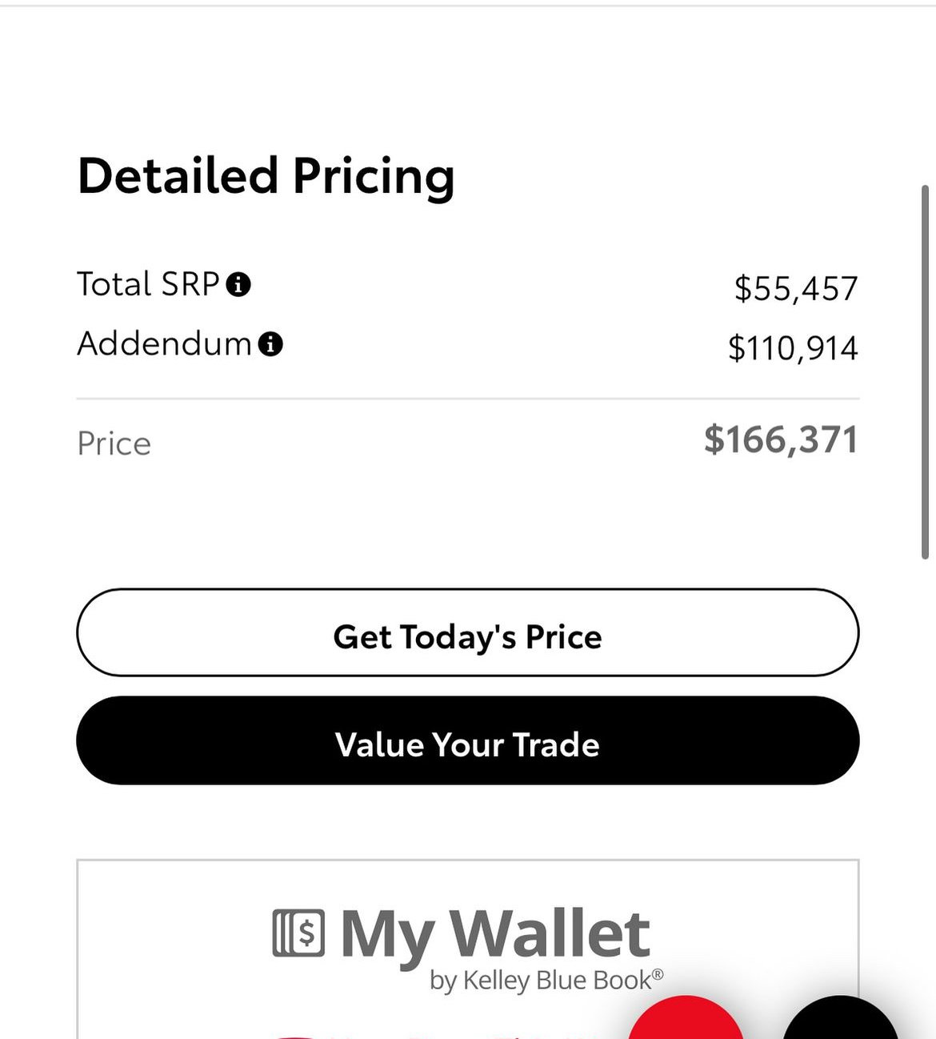Click the divider line above Price
Viewport: 936px width, 1039px height.
[x=468, y=398]
